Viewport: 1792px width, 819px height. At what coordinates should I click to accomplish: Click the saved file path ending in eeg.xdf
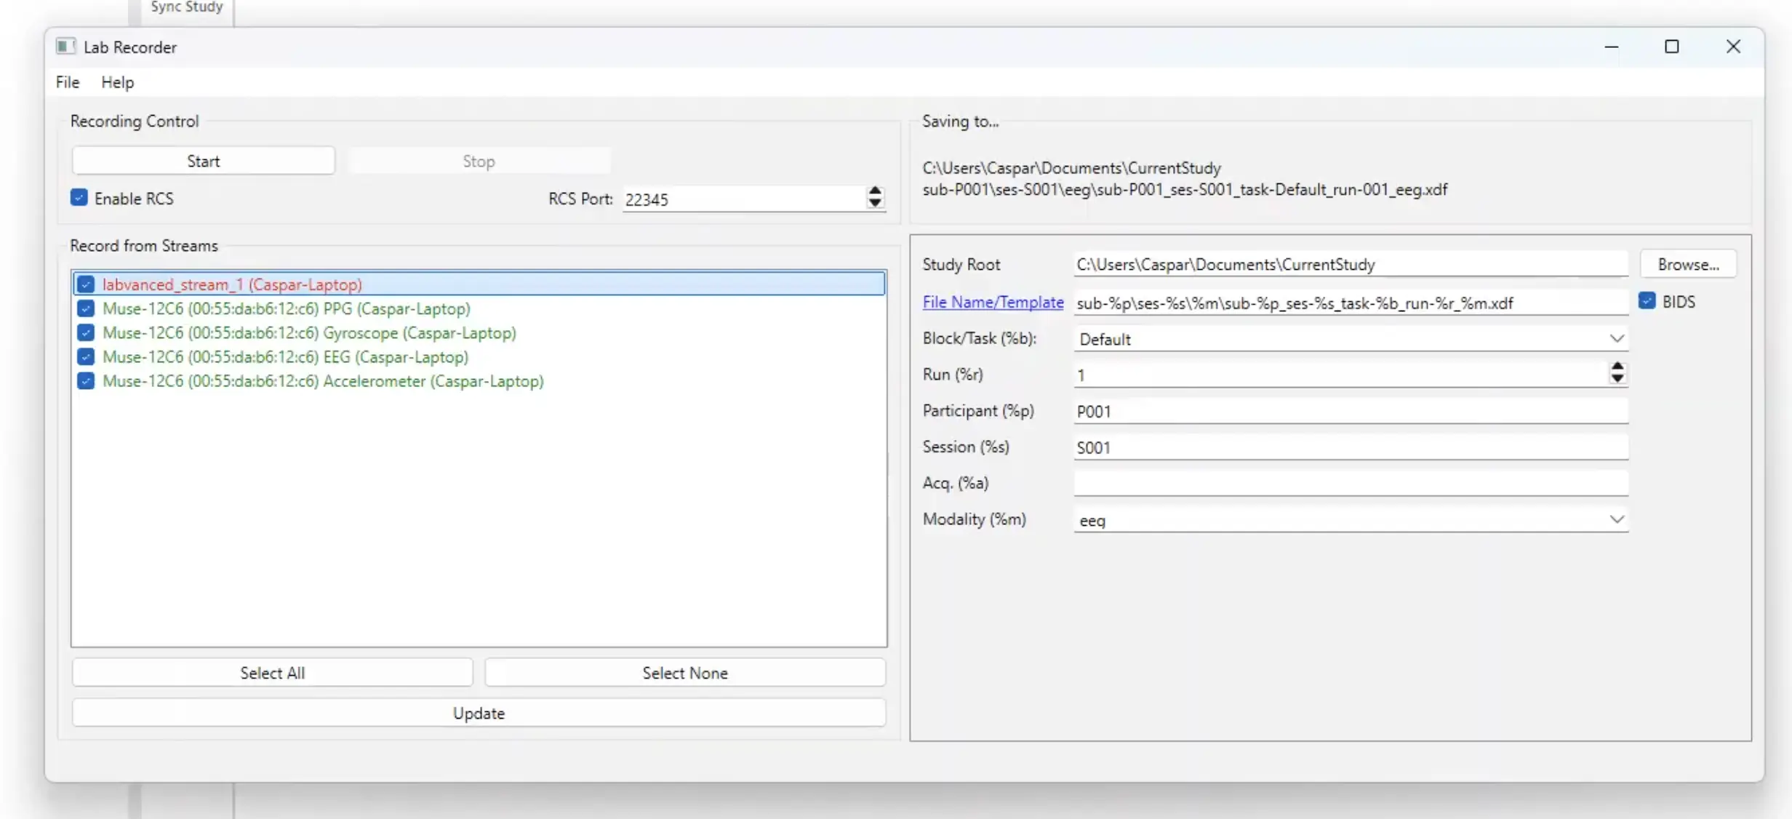tap(1185, 190)
